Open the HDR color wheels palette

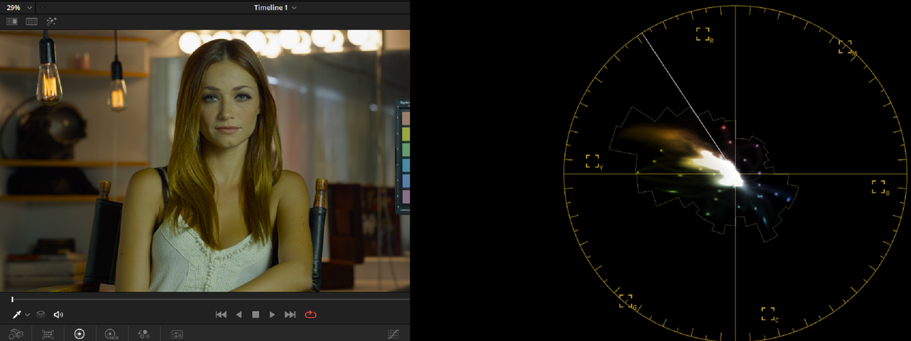111,334
